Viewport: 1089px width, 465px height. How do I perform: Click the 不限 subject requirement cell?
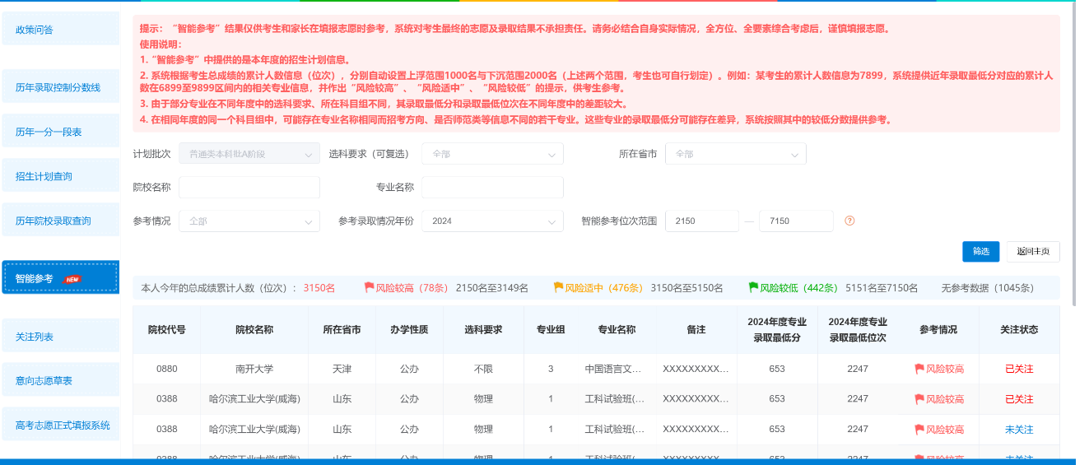(483, 369)
